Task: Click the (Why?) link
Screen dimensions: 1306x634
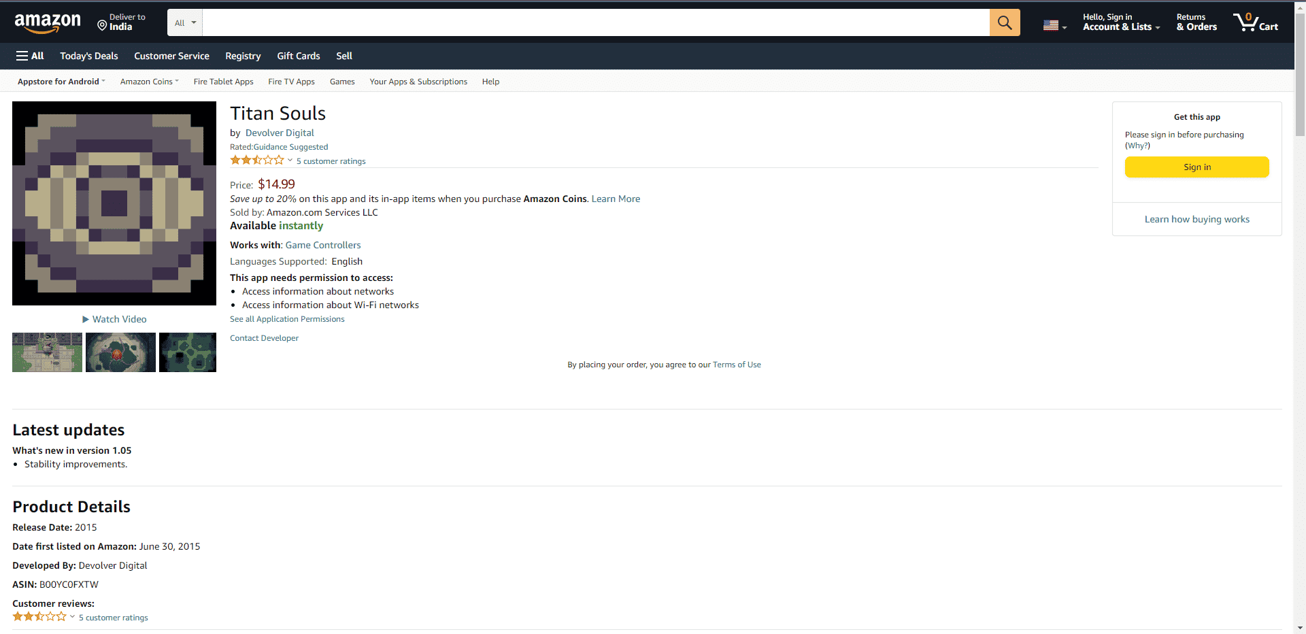Action: pos(1137,146)
